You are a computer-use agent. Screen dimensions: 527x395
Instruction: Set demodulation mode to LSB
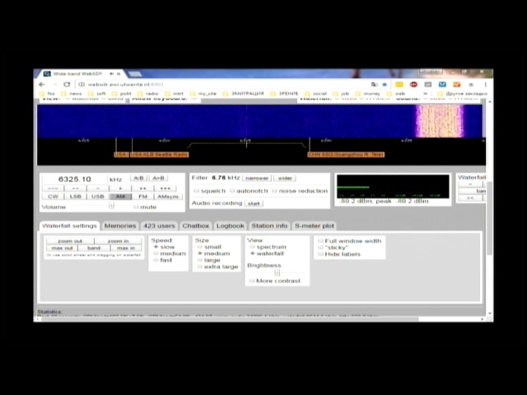pyautogui.click(x=75, y=197)
